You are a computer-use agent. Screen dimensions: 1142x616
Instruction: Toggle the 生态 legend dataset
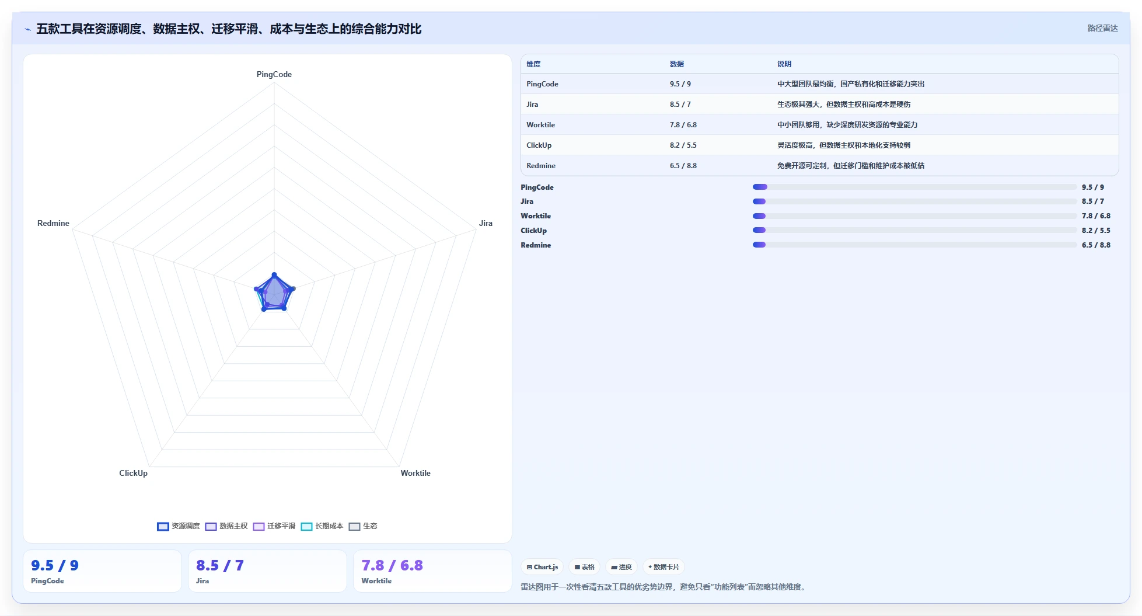tap(363, 526)
